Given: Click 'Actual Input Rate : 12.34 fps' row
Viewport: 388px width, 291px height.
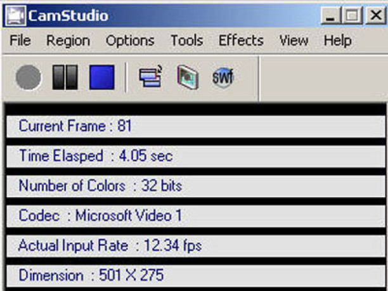Looking at the screenshot, I should (x=196, y=246).
